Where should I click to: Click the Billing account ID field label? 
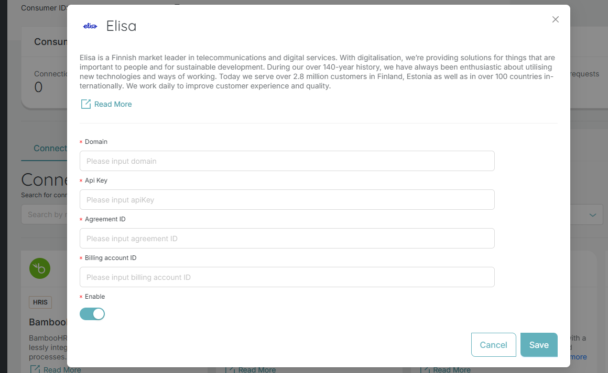[111, 258]
